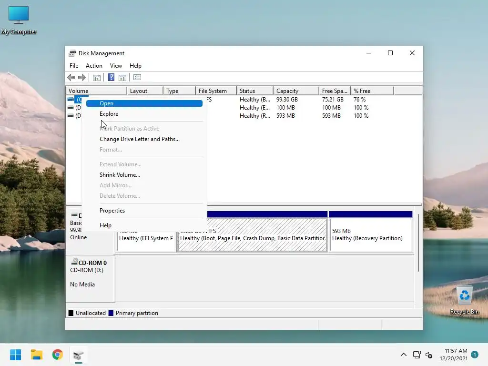Click the Disk Management taskbar icon
Viewport: 488px width, 366px height.
point(79,355)
